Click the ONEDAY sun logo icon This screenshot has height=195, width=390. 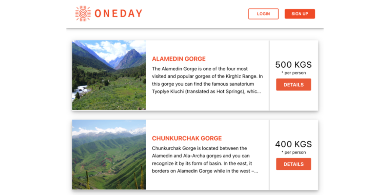click(x=83, y=13)
